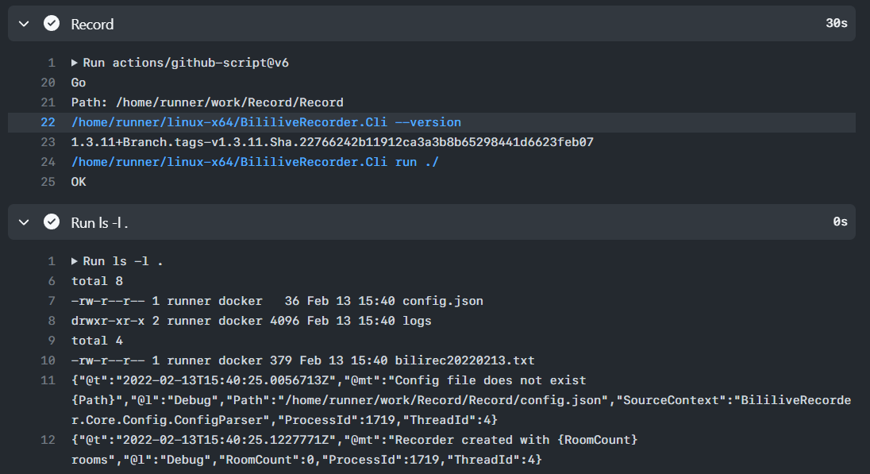
Task: Open the 'Run ls -l .' step header title
Action: (x=99, y=222)
